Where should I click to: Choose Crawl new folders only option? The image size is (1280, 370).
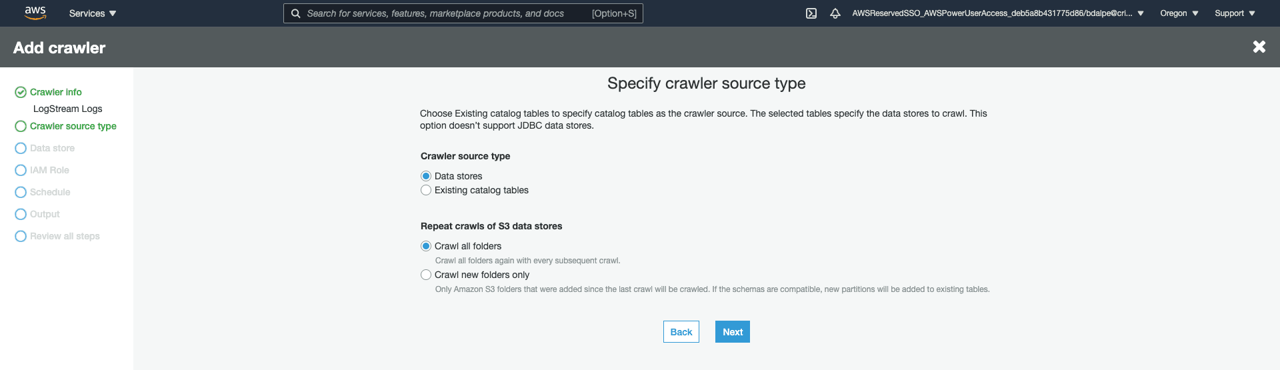pyautogui.click(x=426, y=275)
